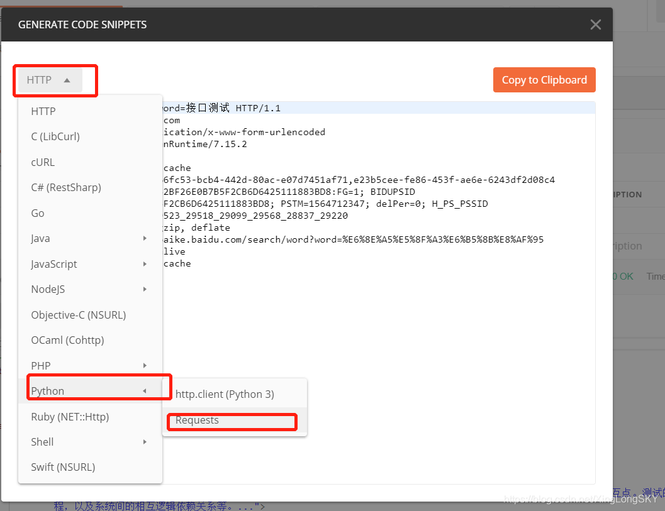665x511 pixels.
Task: Open the HTTP language dropdown
Action: (x=50, y=80)
